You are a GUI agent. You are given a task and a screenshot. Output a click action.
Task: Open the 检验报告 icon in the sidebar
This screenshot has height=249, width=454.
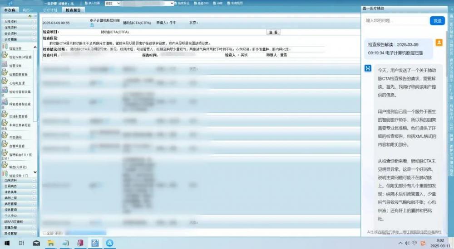point(5,46)
